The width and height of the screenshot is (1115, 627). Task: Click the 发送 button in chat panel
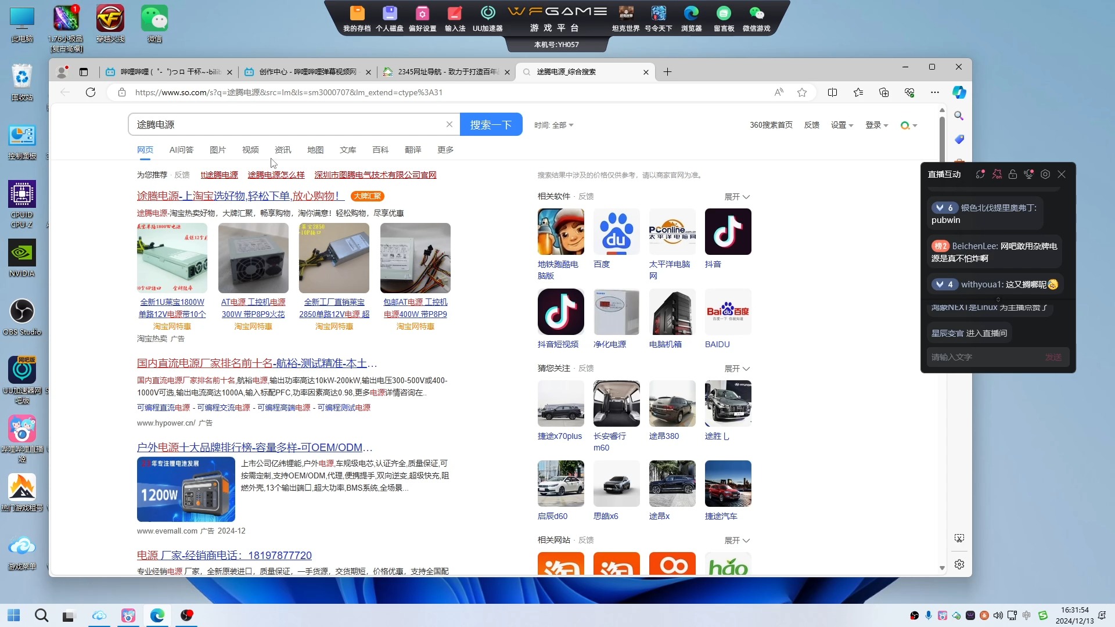1053,357
